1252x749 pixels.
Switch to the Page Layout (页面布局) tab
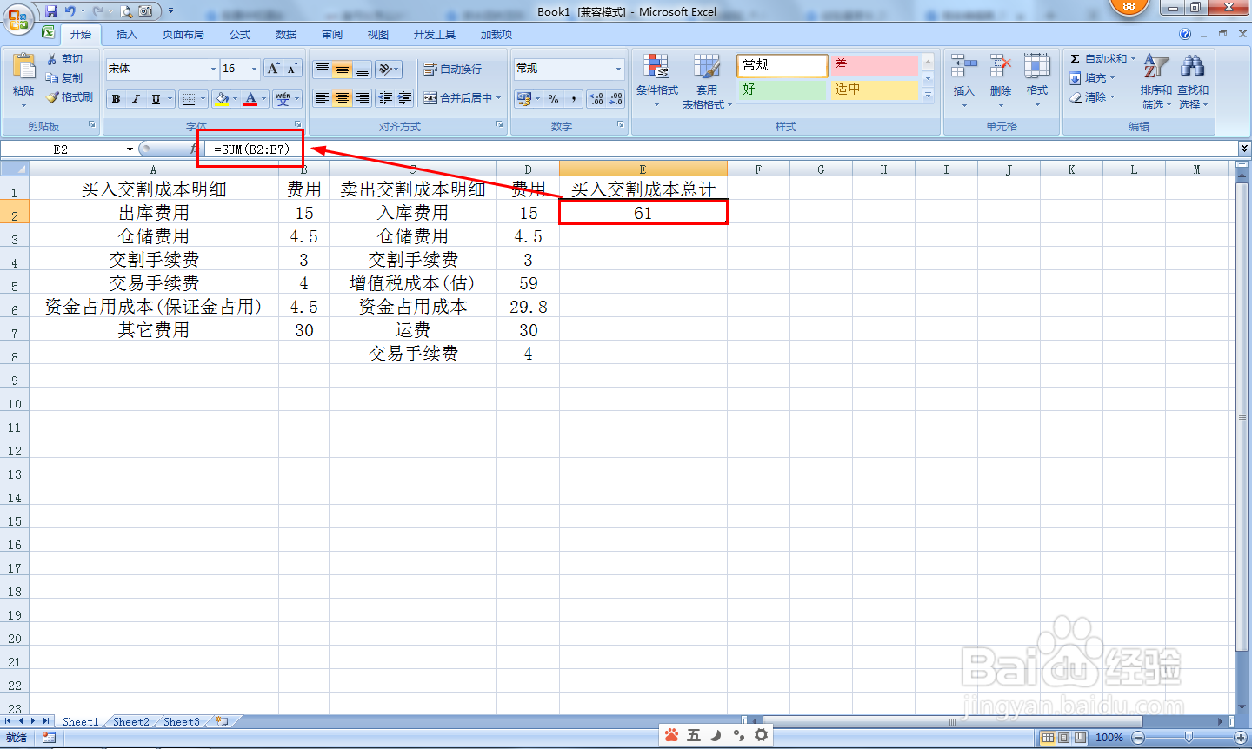(x=183, y=35)
